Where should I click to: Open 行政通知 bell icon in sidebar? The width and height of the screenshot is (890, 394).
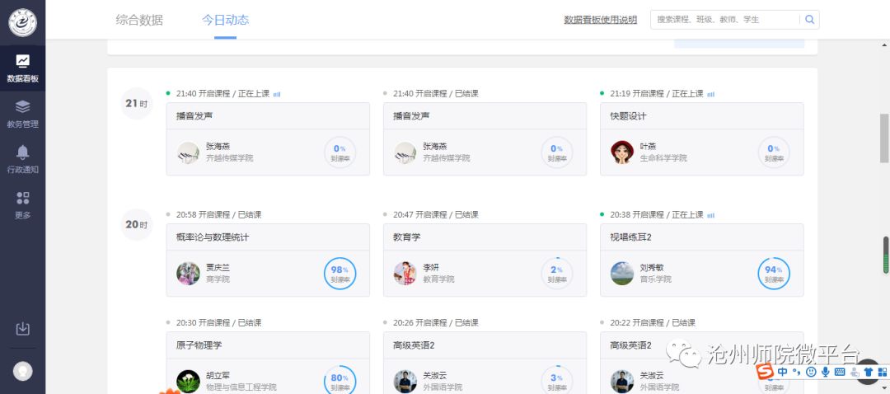tap(22, 158)
